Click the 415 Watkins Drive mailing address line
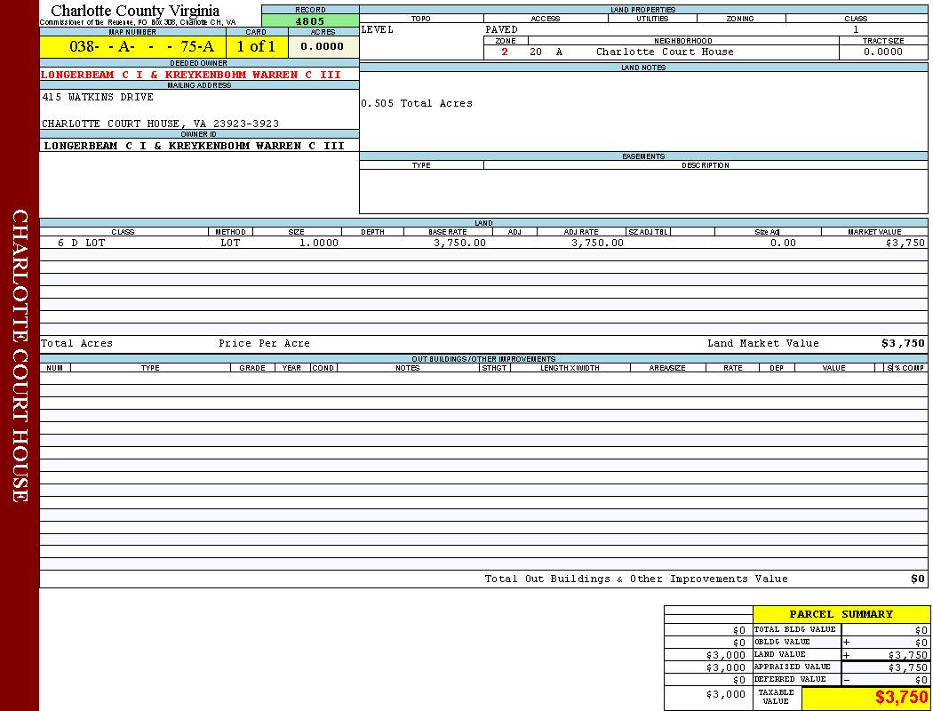Viewport: 933px width, 711px height. click(98, 97)
